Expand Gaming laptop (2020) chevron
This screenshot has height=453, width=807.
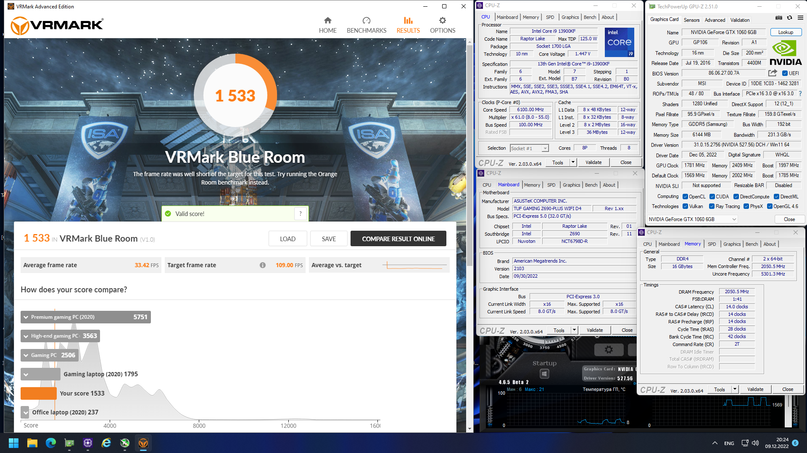pos(26,375)
